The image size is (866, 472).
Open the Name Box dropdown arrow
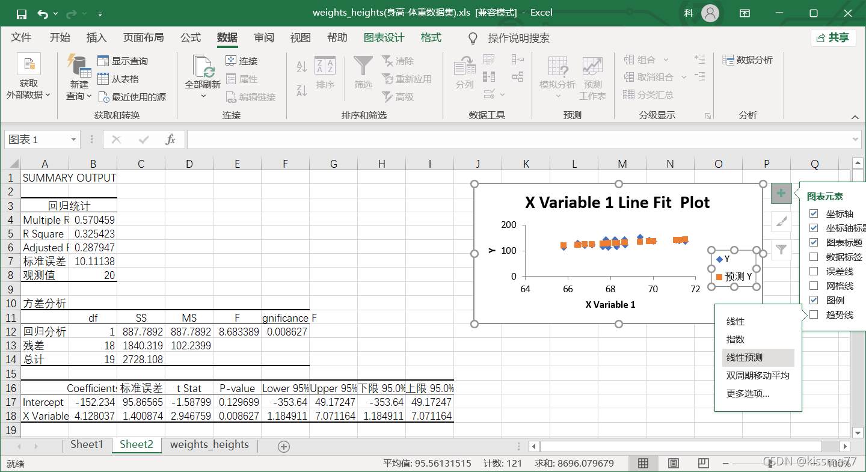pos(74,139)
